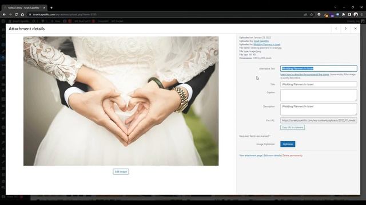
Task: Click the site lock icon in the address bar
Action: pos(30,14)
